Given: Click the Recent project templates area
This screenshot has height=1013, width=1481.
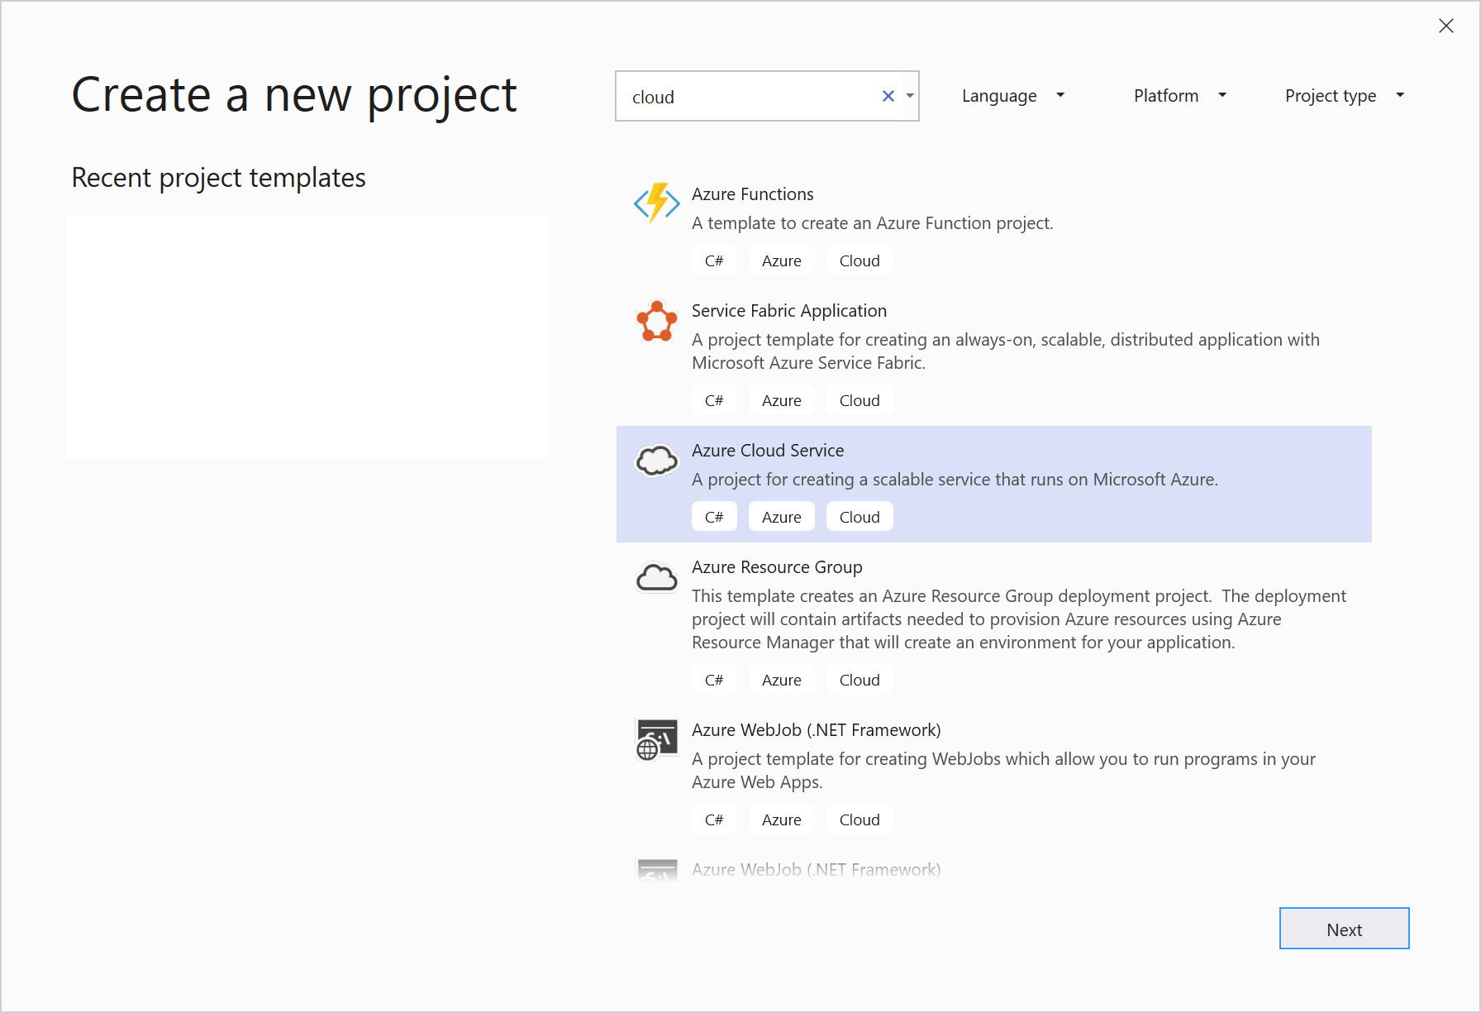Looking at the screenshot, I should pos(307,336).
